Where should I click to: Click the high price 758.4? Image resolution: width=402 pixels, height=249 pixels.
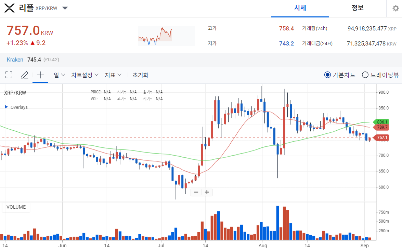pos(286,28)
